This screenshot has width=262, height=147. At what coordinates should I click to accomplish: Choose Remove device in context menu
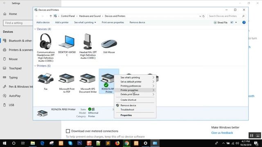pyautogui.click(x=135, y=105)
